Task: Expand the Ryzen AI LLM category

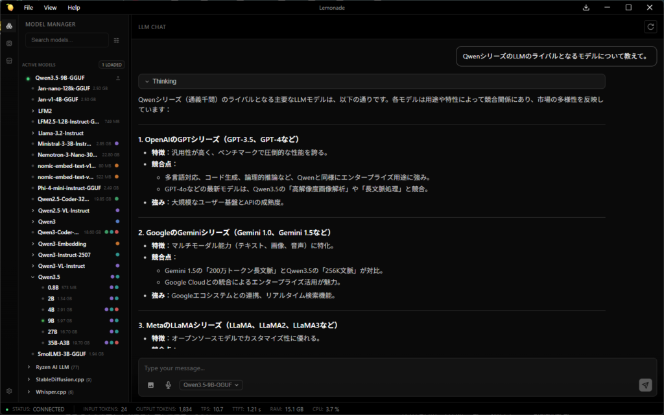Action: pyautogui.click(x=29, y=367)
